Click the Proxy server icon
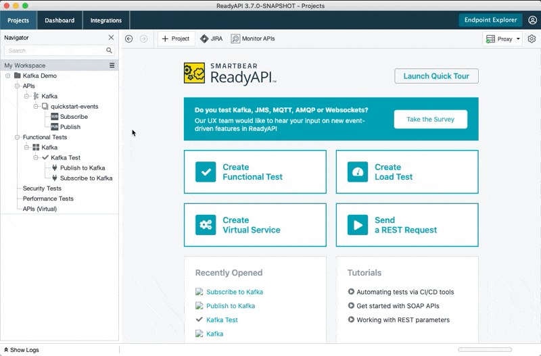 [x=490, y=39]
